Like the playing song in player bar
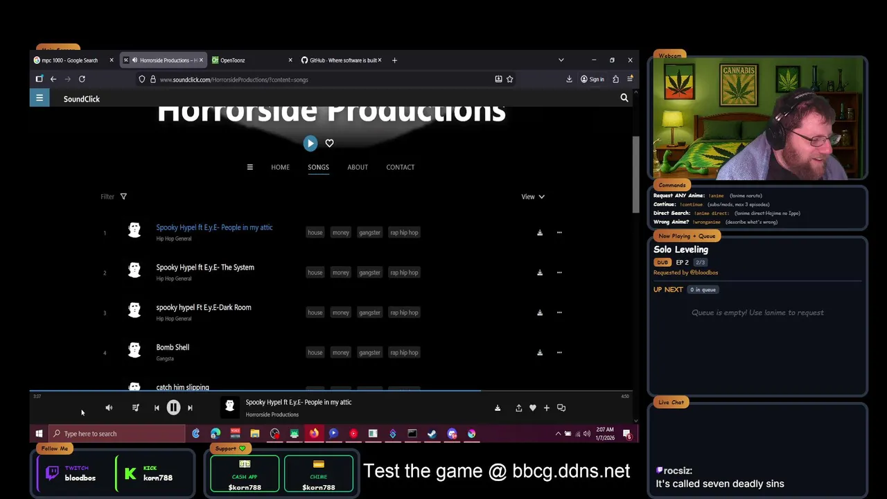 click(532, 408)
